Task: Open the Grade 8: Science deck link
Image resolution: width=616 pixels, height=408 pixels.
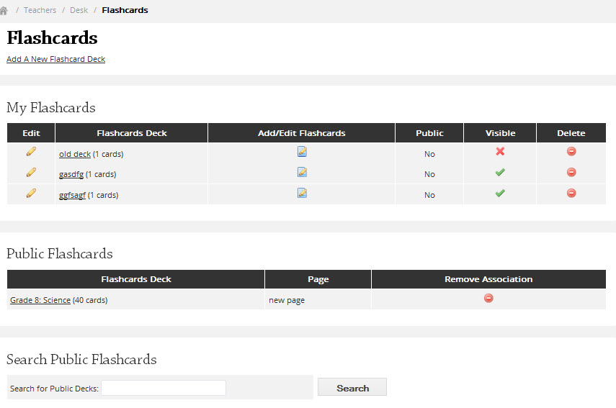Action: coord(40,300)
